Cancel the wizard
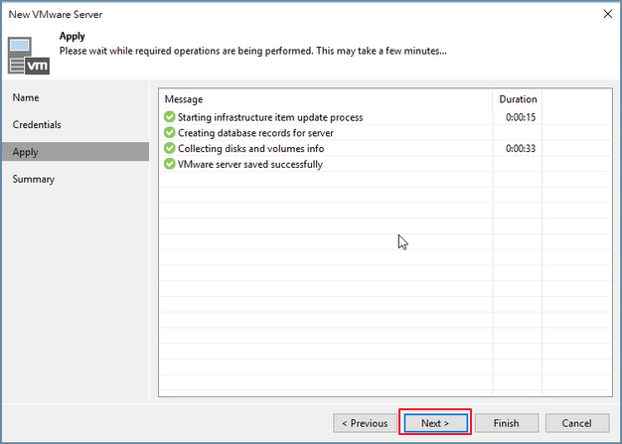The image size is (622, 444). pyautogui.click(x=576, y=423)
